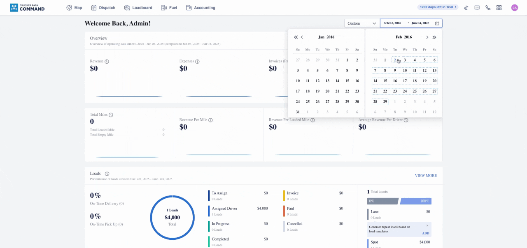Click the Revenue info icon

[107, 62]
